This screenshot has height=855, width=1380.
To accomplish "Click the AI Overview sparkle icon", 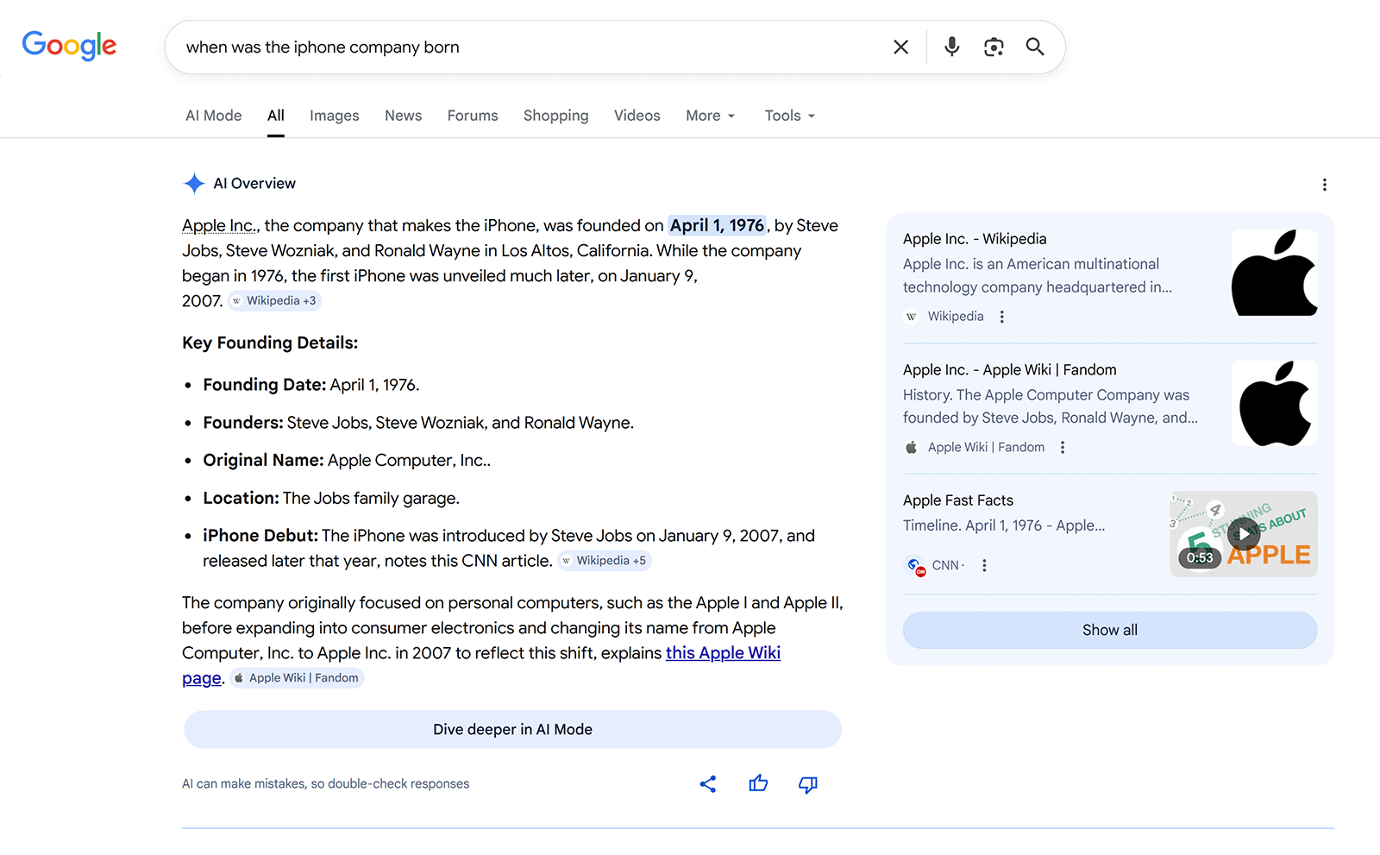I will point(194,183).
